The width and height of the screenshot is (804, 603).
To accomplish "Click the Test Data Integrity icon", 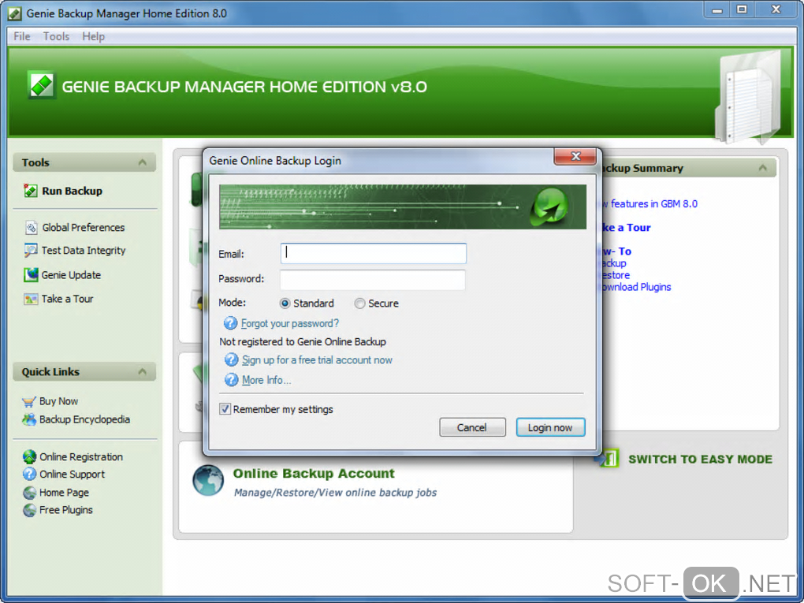I will [x=31, y=250].
